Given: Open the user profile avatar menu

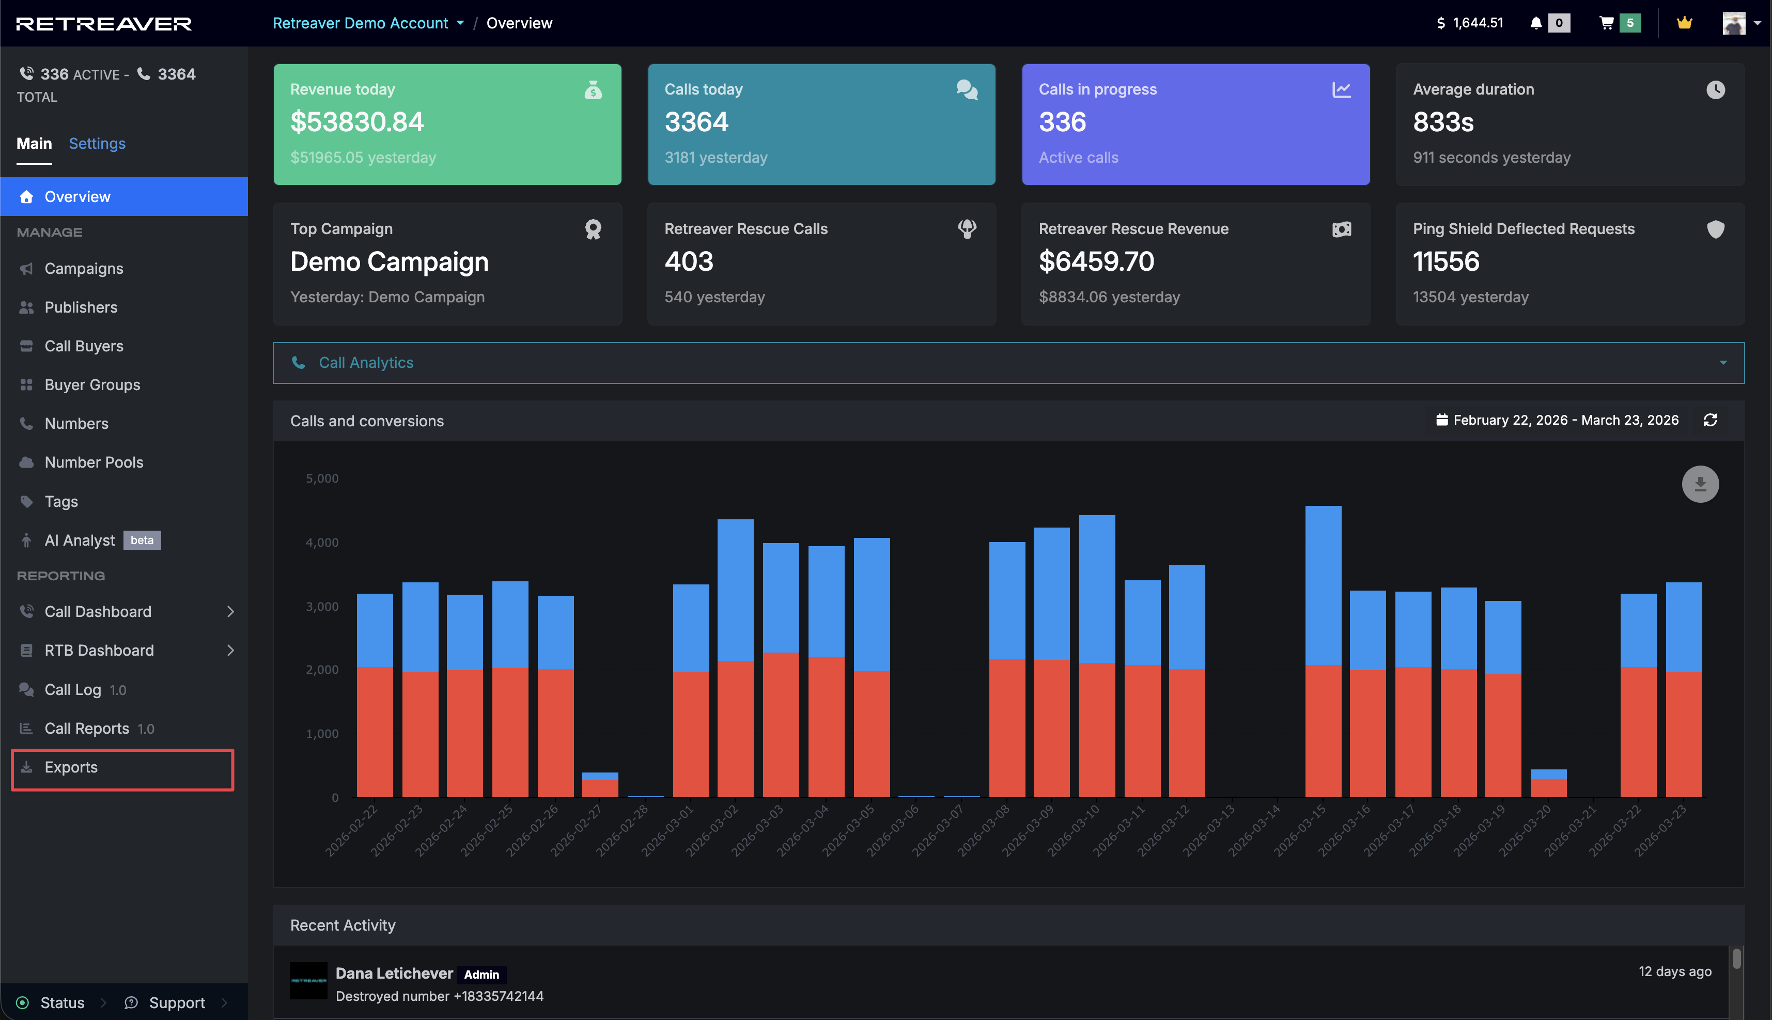Looking at the screenshot, I should coord(1741,23).
